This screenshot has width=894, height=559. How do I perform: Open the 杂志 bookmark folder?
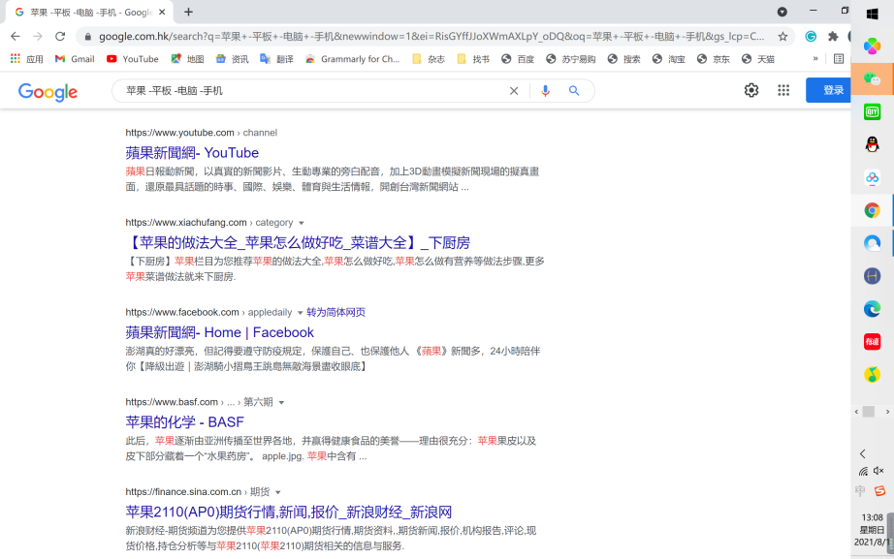click(x=429, y=59)
